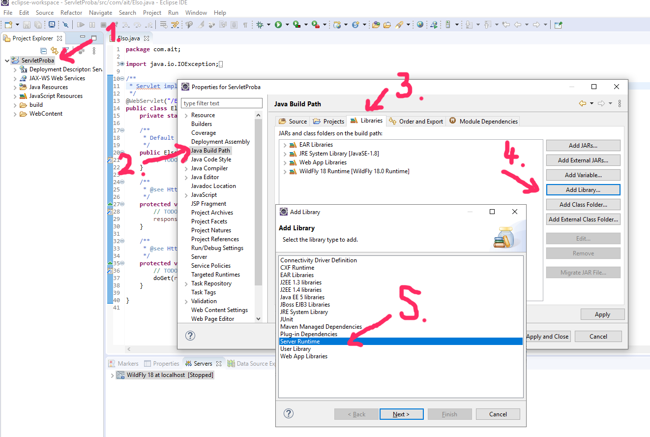Open the Open Perspective icon in toolbar
This screenshot has width=650, height=437.
click(558, 25)
